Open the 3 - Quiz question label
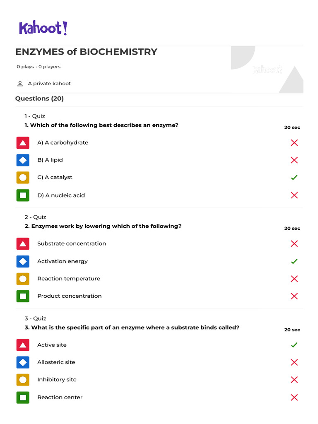The height and width of the screenshot is (424, 318). pos(35,318)
